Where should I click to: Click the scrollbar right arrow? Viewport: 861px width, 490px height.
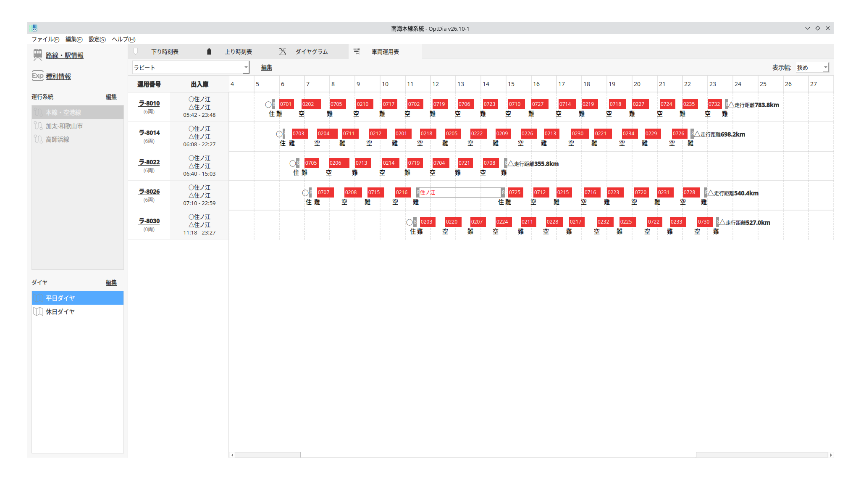pos(831,455)
